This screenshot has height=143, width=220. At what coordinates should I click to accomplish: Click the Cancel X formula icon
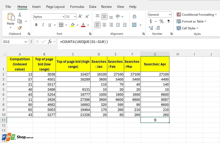click(x=37, y=42)
